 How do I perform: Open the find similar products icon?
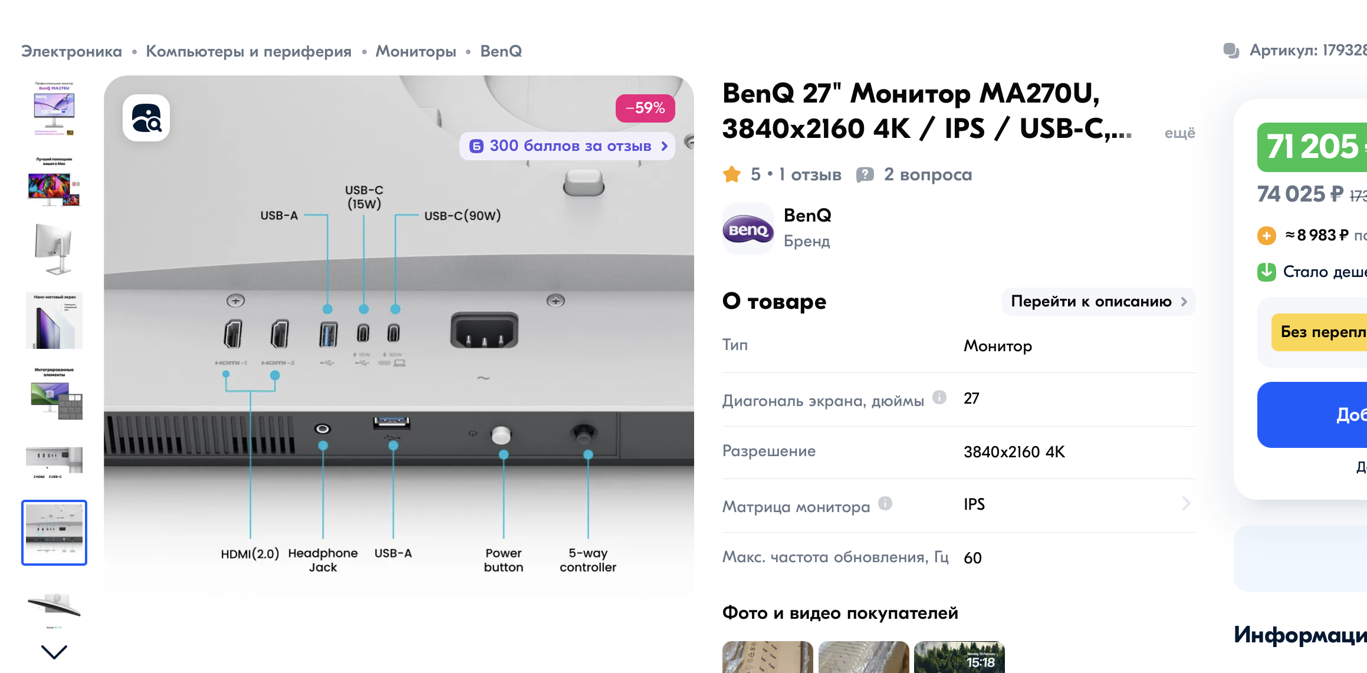(146, 118)
